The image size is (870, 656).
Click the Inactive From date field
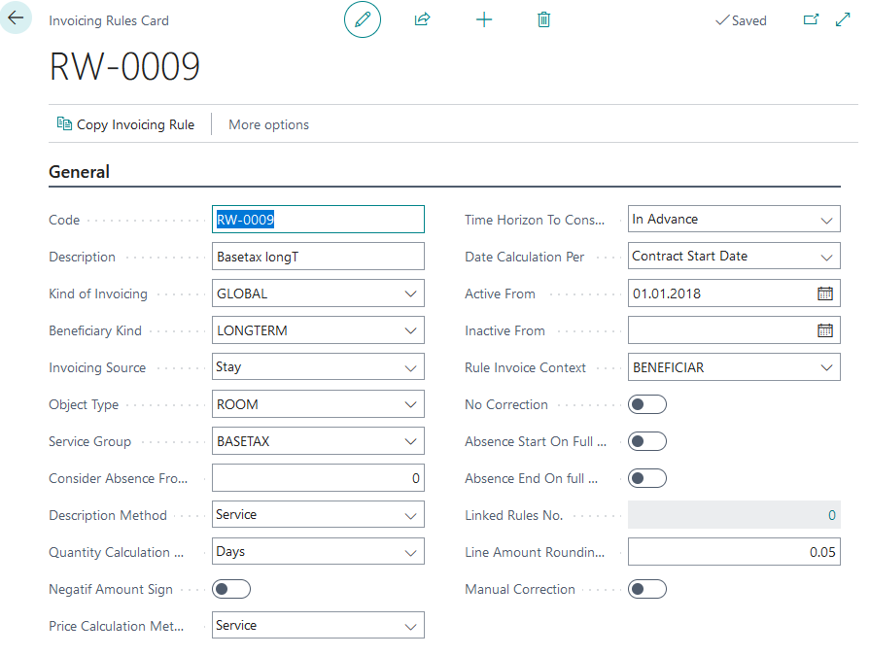click(734, 330)
